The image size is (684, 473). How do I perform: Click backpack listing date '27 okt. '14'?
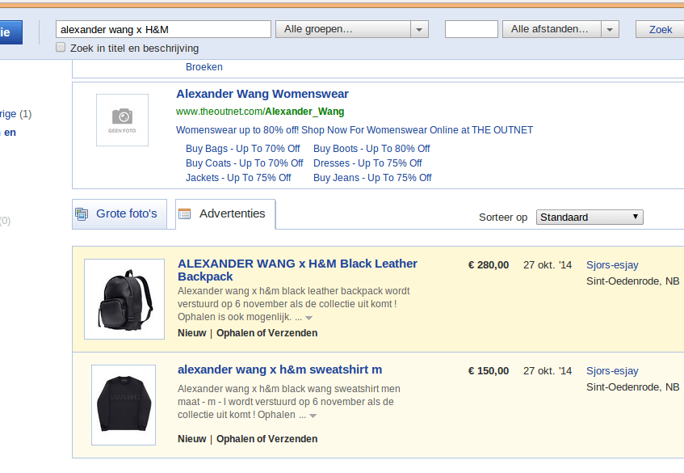tap(548, 265)
